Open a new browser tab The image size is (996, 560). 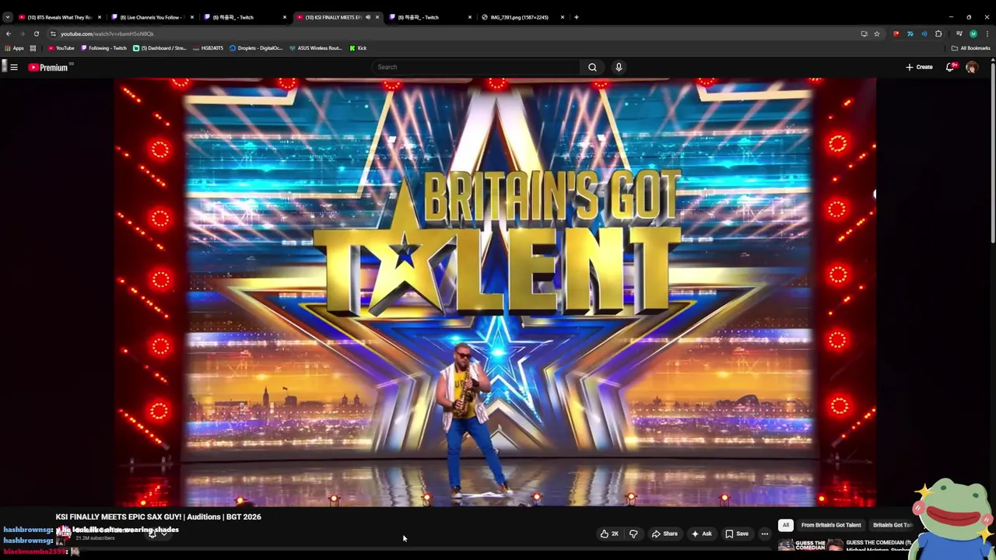[577, 17]
